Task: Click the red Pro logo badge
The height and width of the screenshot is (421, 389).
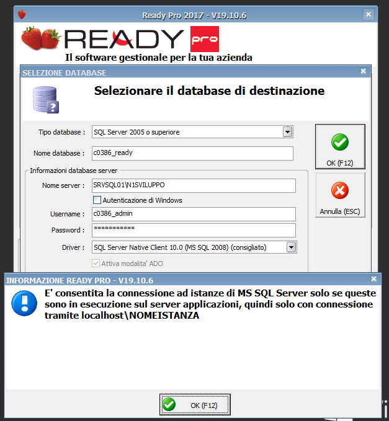Action: click(x=205, y=39)
